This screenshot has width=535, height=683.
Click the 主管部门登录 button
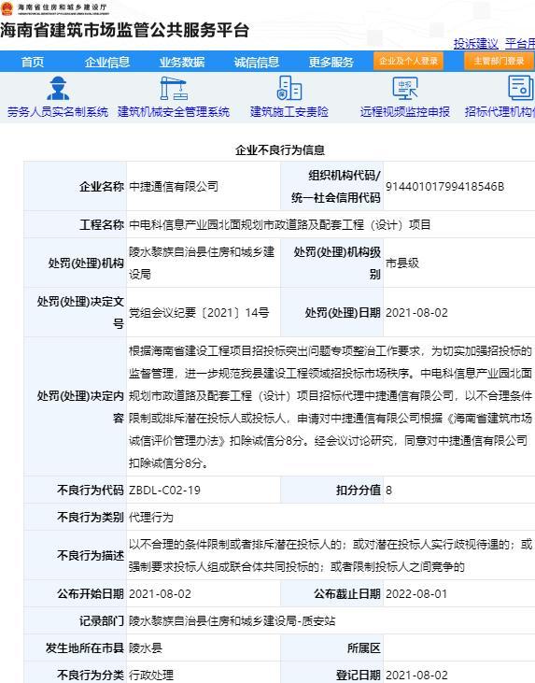[499, 61]
